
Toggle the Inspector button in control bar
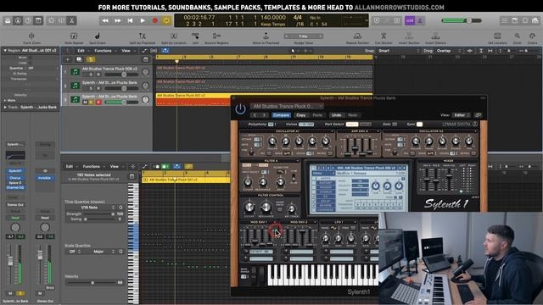tap(18, 20)
